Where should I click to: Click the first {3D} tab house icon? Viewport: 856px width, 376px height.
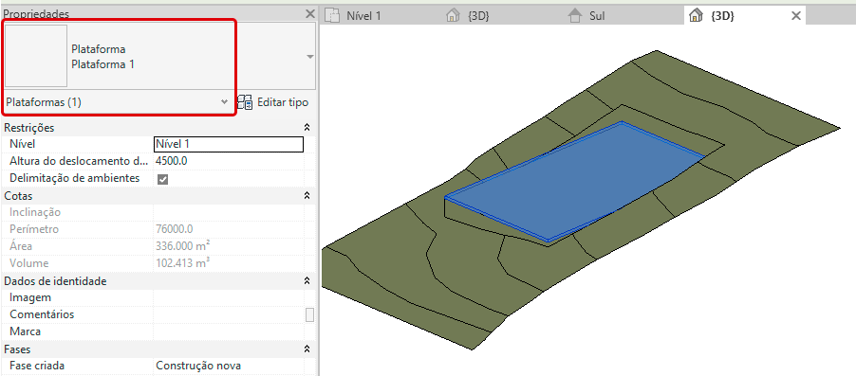pos(453,15)
